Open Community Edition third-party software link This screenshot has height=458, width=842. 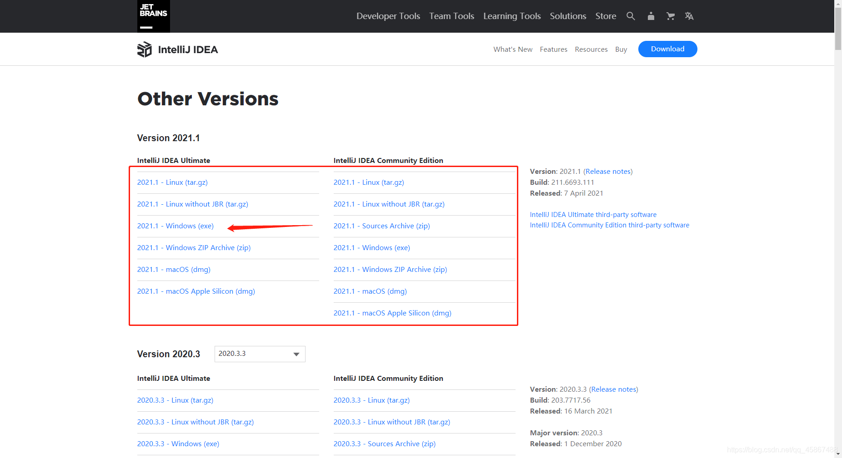pos(610,225)
